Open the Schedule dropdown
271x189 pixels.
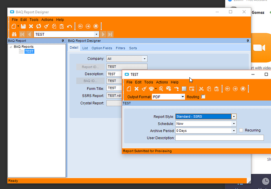click(234, 124)
